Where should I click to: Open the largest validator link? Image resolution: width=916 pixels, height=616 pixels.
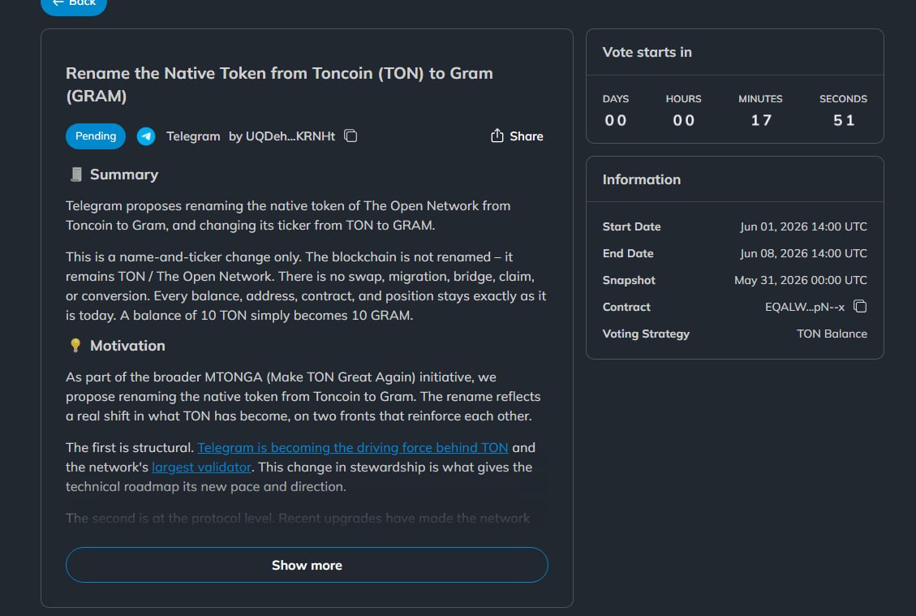click(201, 467)
